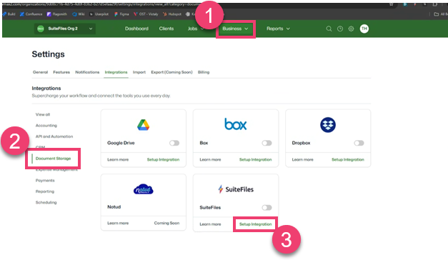Click the TH user avatar

point(364,29)
